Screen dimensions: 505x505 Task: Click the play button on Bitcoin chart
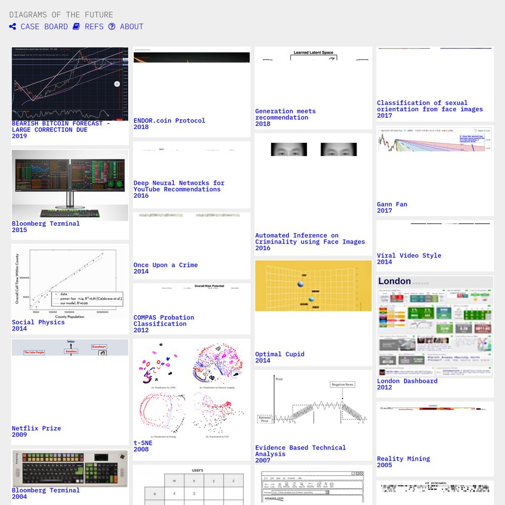point(117,84)
